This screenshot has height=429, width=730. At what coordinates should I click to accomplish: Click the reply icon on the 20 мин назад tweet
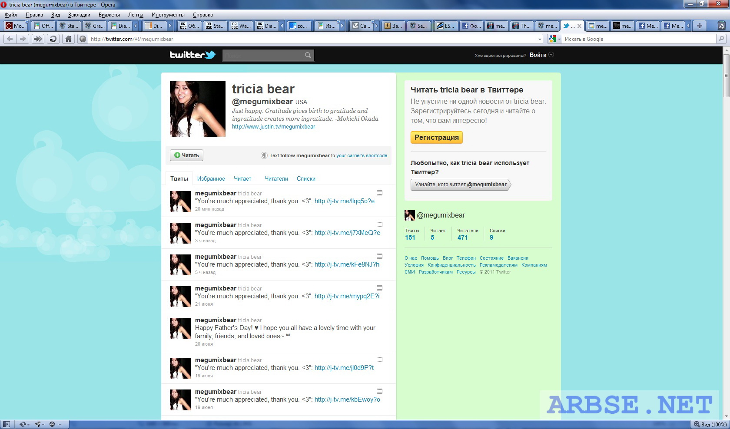click(379, 193)
